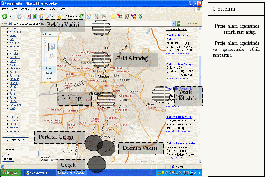Stop page loading with the red X icon
Image resolution: width=265 pixels, height=177 pixels.
pyautogui.click(x=29, y=16)
